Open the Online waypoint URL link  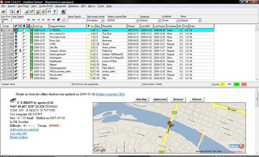pos(110,94)
